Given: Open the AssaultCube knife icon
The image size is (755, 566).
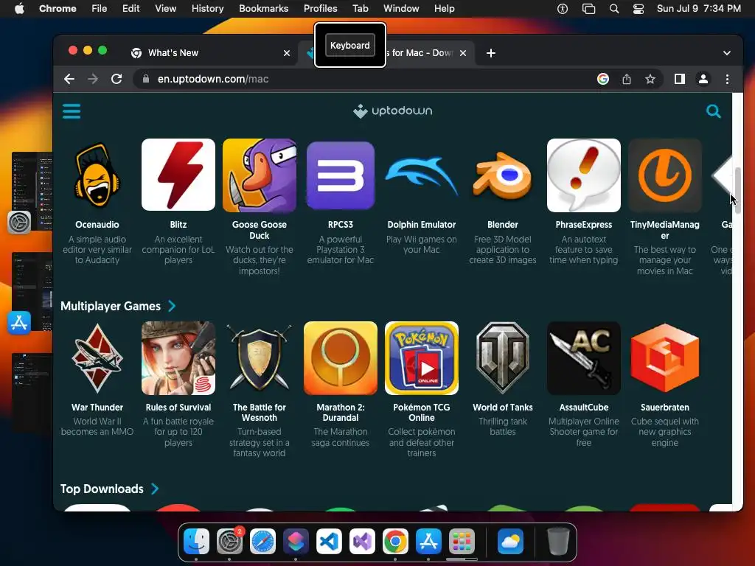Looking at the screenshot, I should [x=584, y=358].
